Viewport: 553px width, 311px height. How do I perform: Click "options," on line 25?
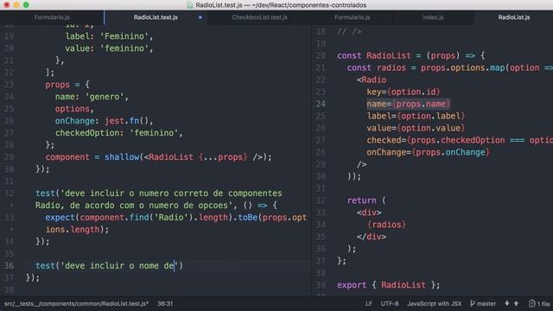click(74, 109)
